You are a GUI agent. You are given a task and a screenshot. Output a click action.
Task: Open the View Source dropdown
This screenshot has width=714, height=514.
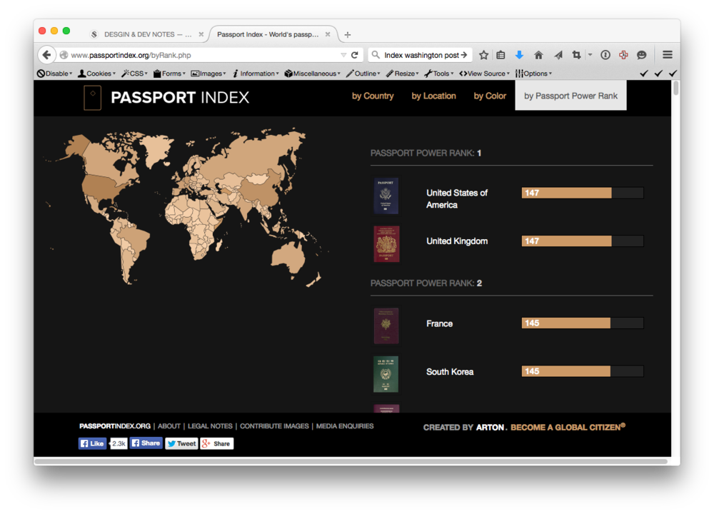pyautogui.click(x=486, y=74)
